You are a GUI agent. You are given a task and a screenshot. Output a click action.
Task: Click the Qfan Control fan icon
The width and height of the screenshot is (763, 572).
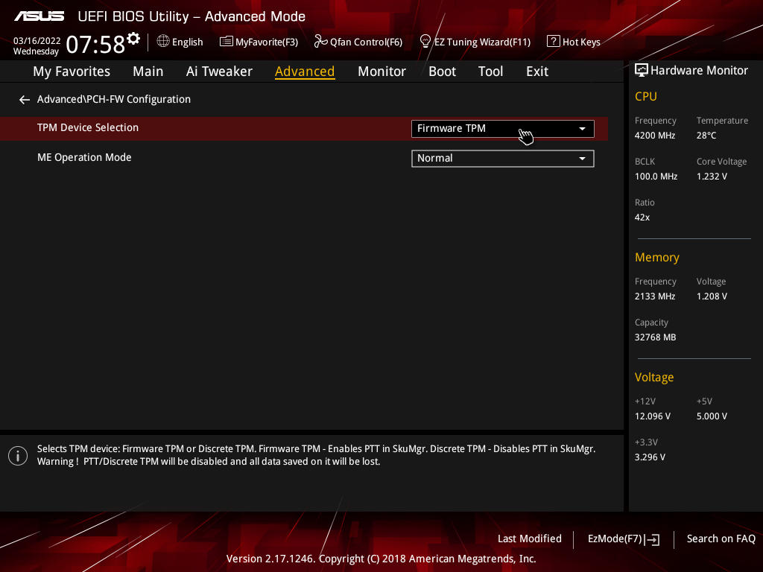[x=320, y=42]
